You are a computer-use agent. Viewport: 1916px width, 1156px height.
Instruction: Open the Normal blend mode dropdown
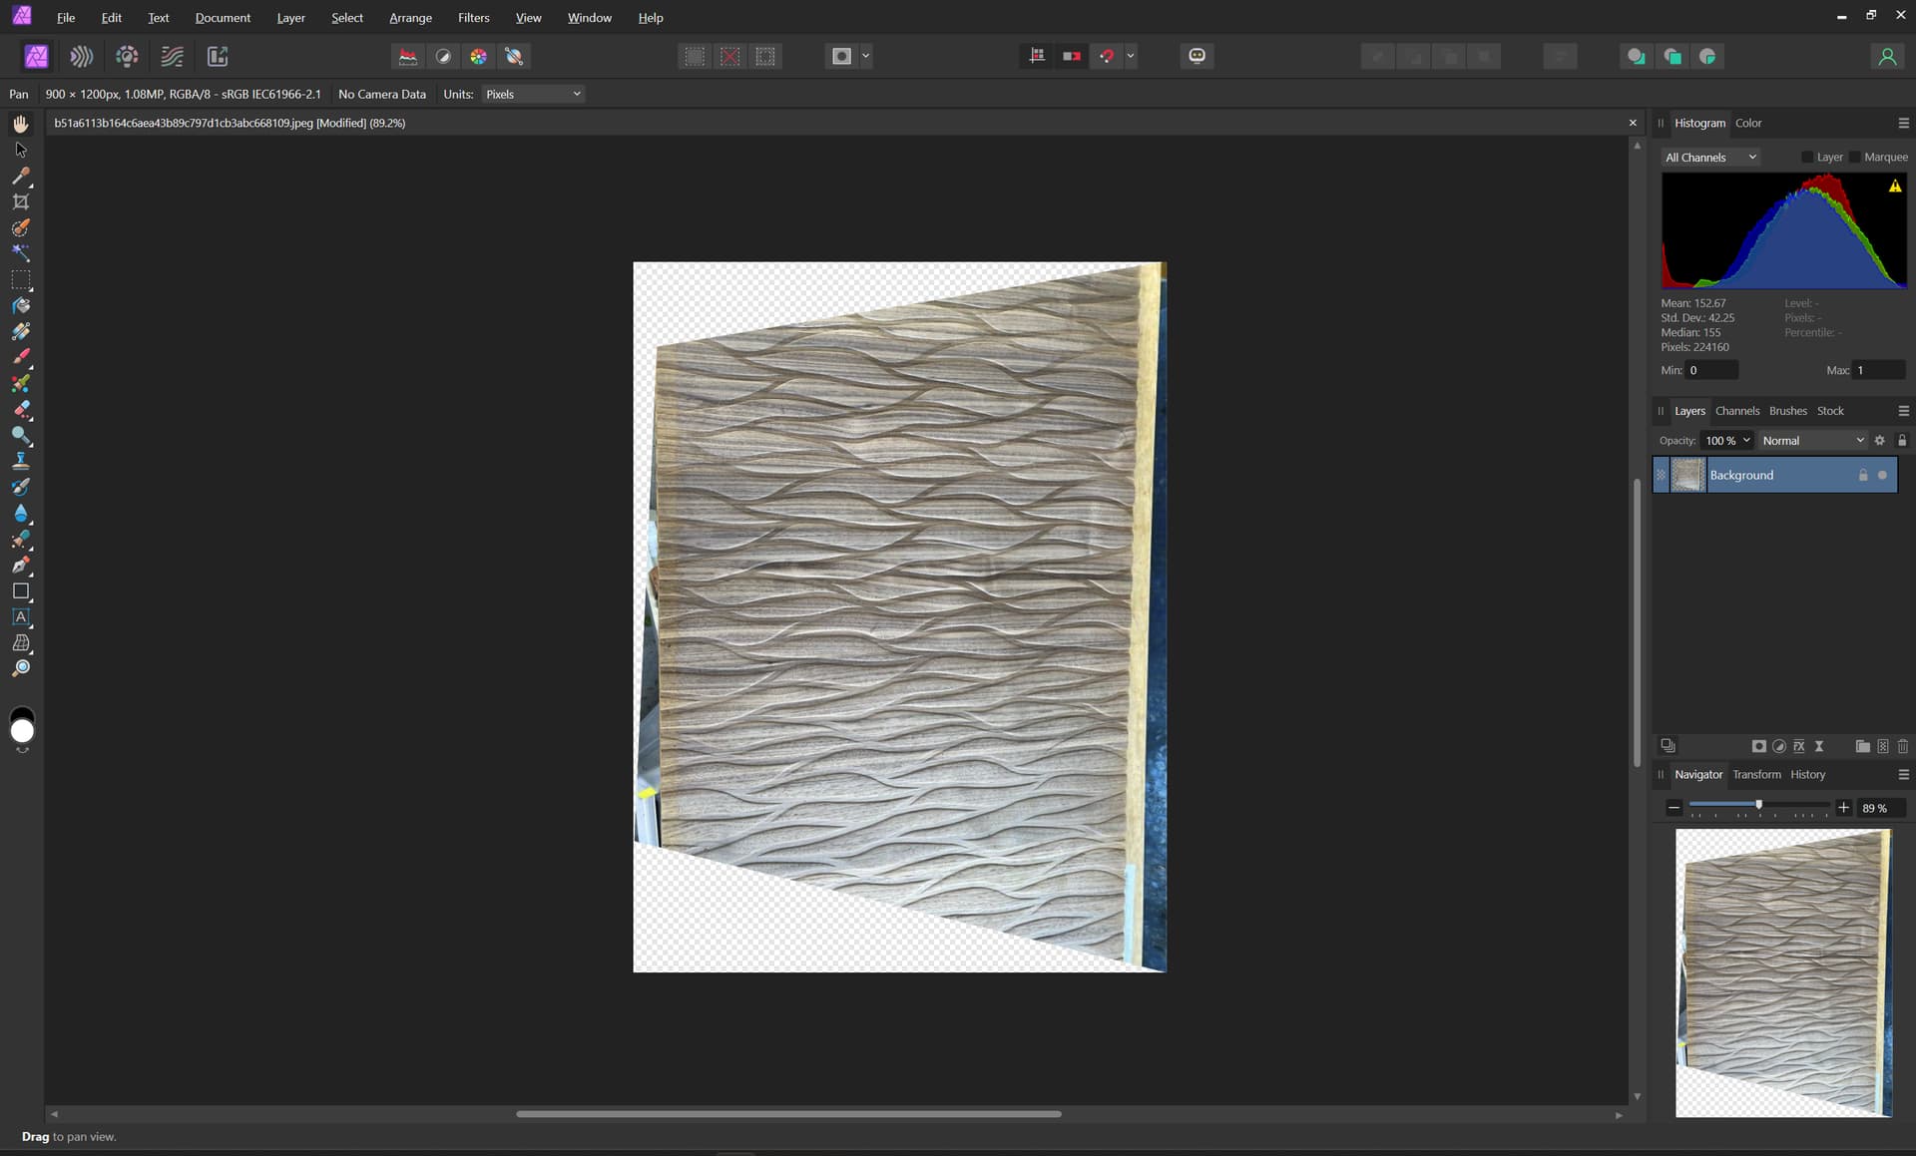[x=1811, y=441]
